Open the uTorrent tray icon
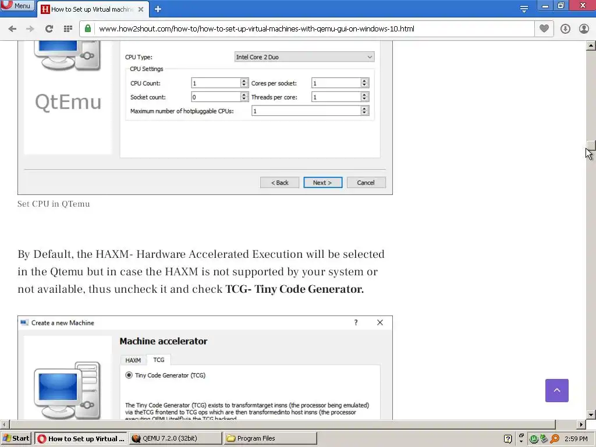This screenshot has width=596, height=447. tap(534, 439)
